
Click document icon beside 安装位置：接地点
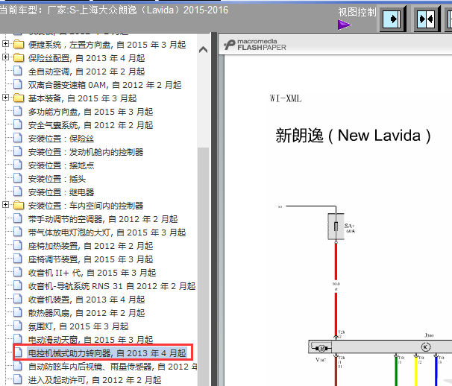18,165
